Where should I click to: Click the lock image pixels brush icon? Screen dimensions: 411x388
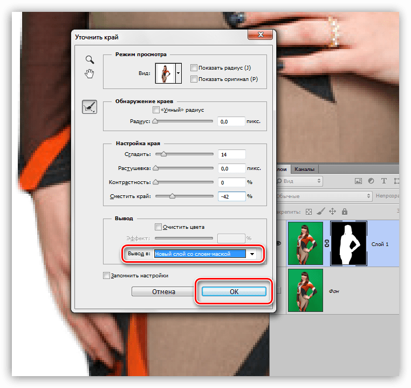click(x=321, y=212)
